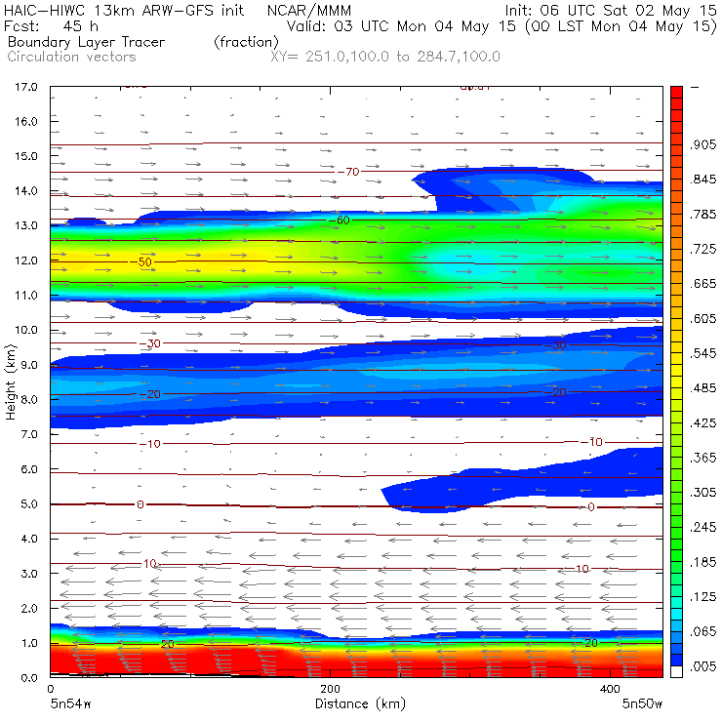Click the 'Height (km)' vertical axis title
The image size is (722, 722).
pos(11,382)
